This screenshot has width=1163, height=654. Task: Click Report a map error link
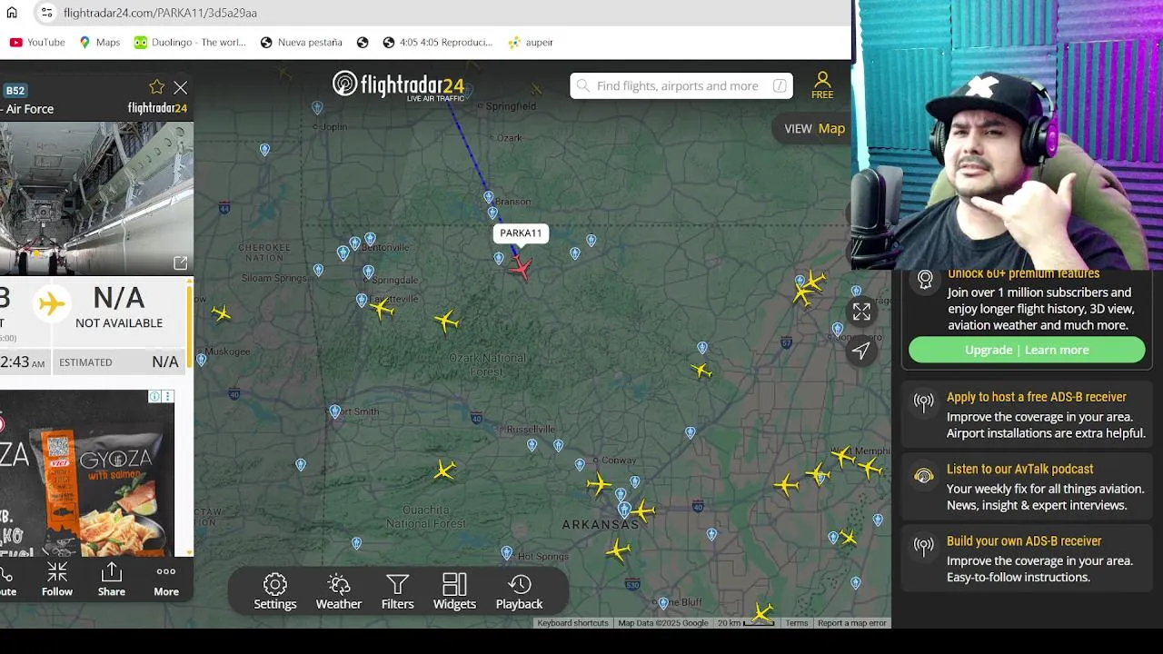pyautogui.click(x=851, y=623)
